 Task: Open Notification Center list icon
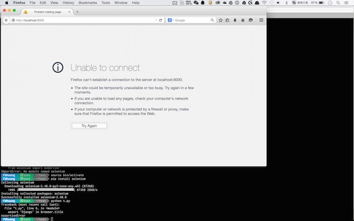pyautogui.click(x=346, y=3)
